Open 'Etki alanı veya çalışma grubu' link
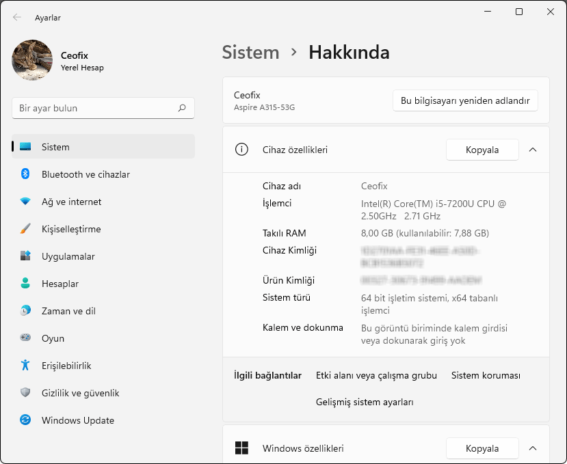The image size is (567, 464). (x=376, y=375)
